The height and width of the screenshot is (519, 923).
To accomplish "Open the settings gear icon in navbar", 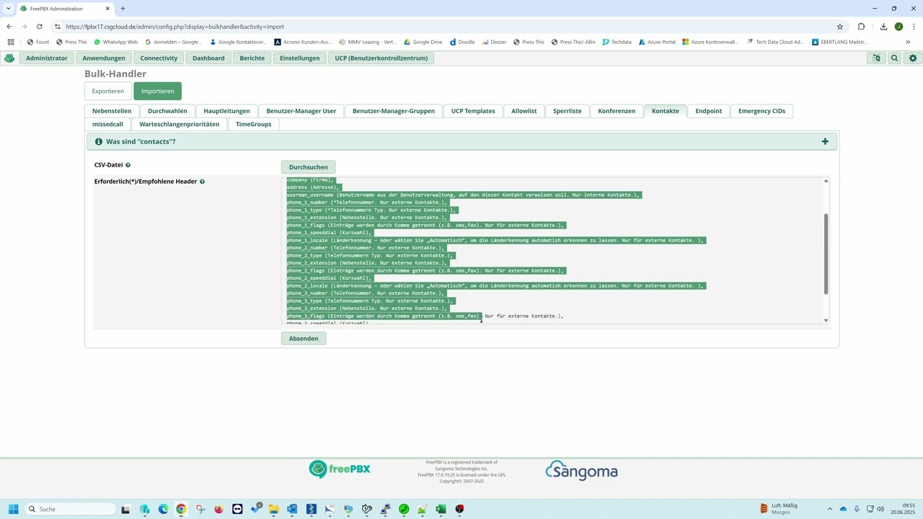I will (x=913, y=58).
